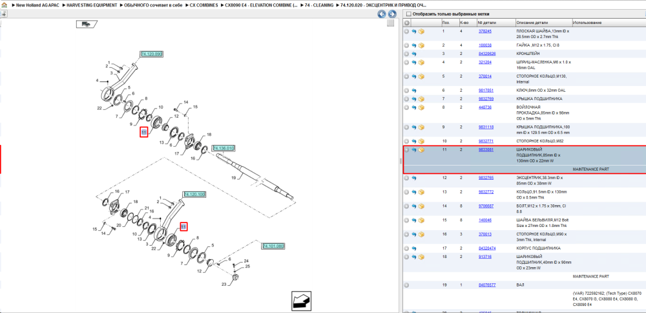Click package icon for part 448736

tap(421, 107)
